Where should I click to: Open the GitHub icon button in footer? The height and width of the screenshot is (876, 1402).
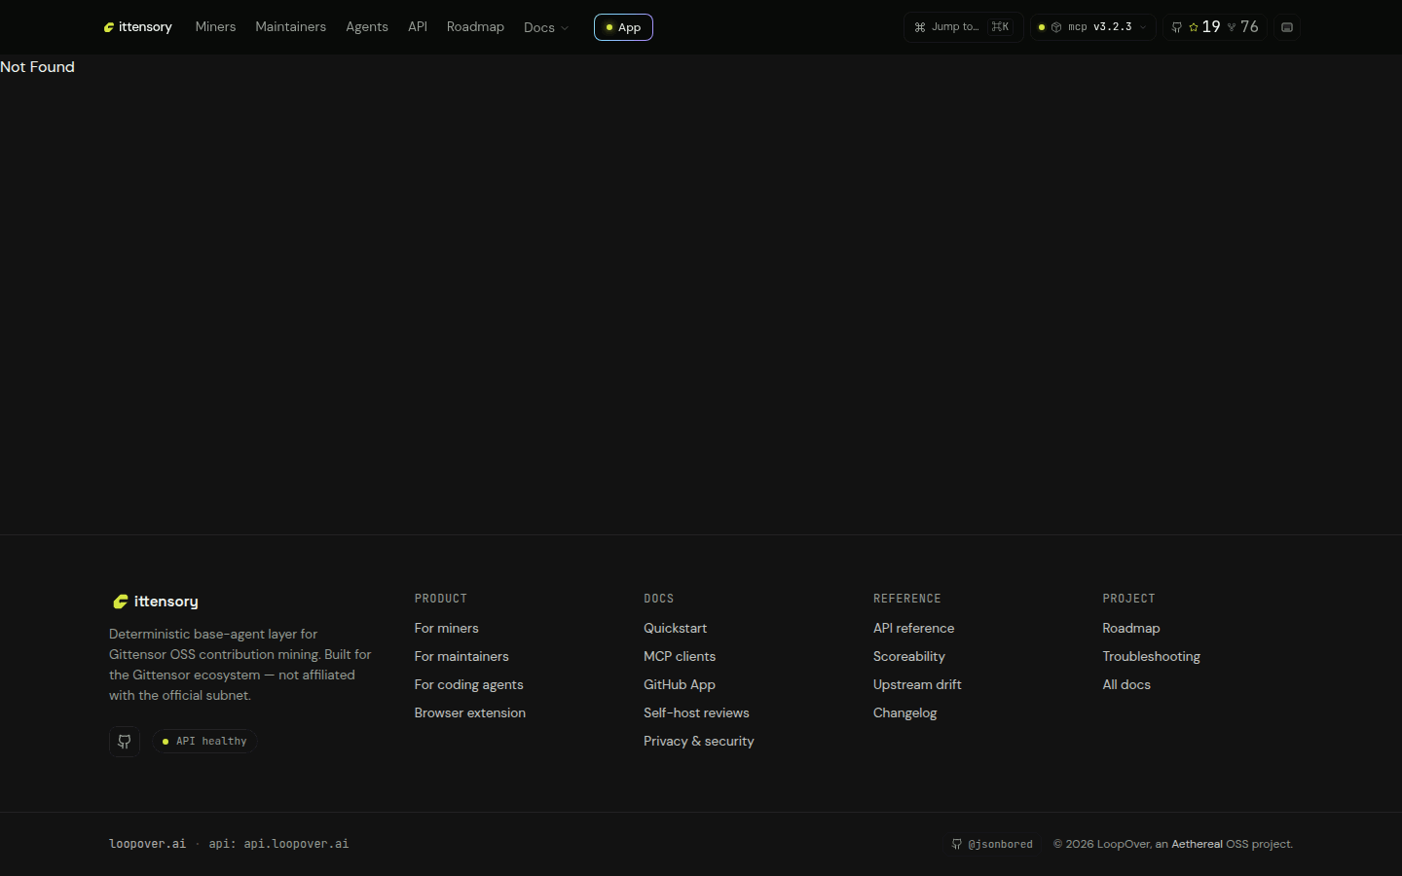(x=125, y=742)
